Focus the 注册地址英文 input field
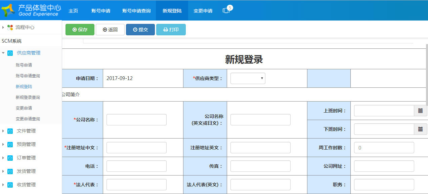 click(x=260, y=148)
